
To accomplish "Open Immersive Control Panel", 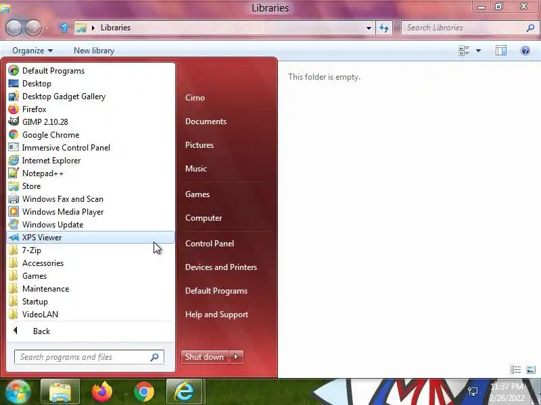I will [x=91, y=147].
